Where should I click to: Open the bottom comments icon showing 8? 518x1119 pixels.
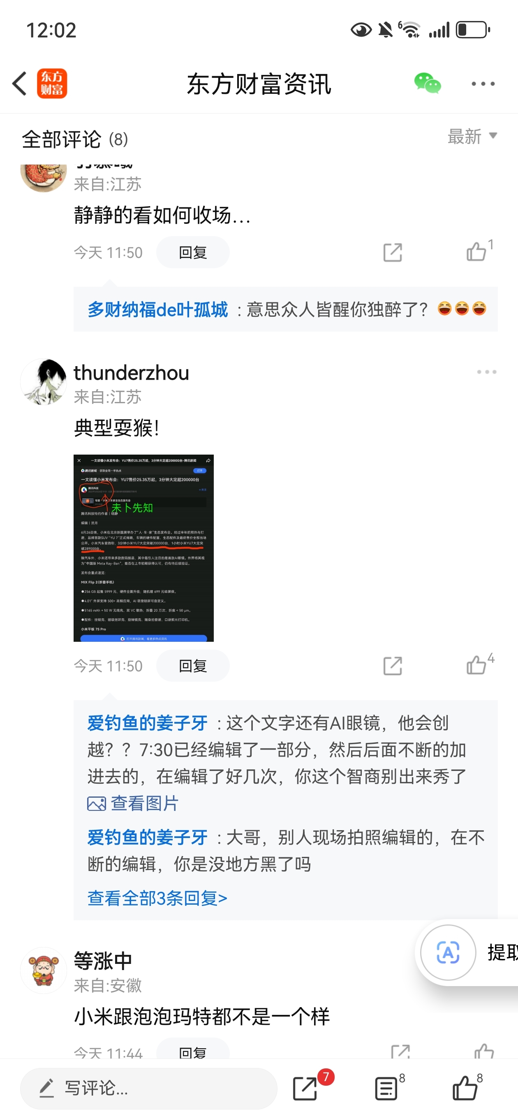point(386,1087)
